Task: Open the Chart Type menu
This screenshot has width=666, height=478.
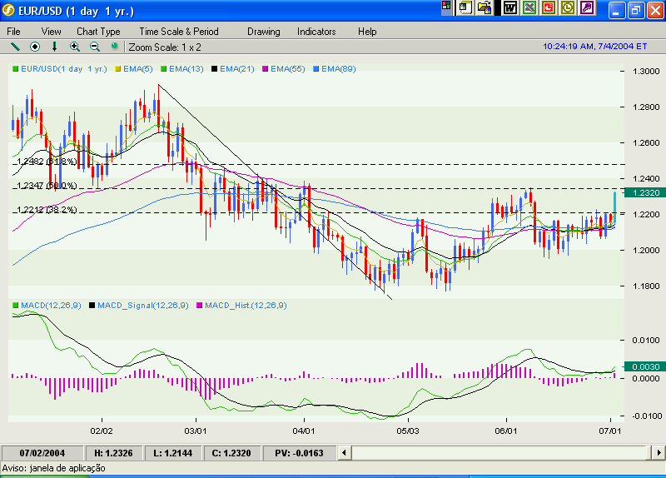Action: tap(98, 32)
